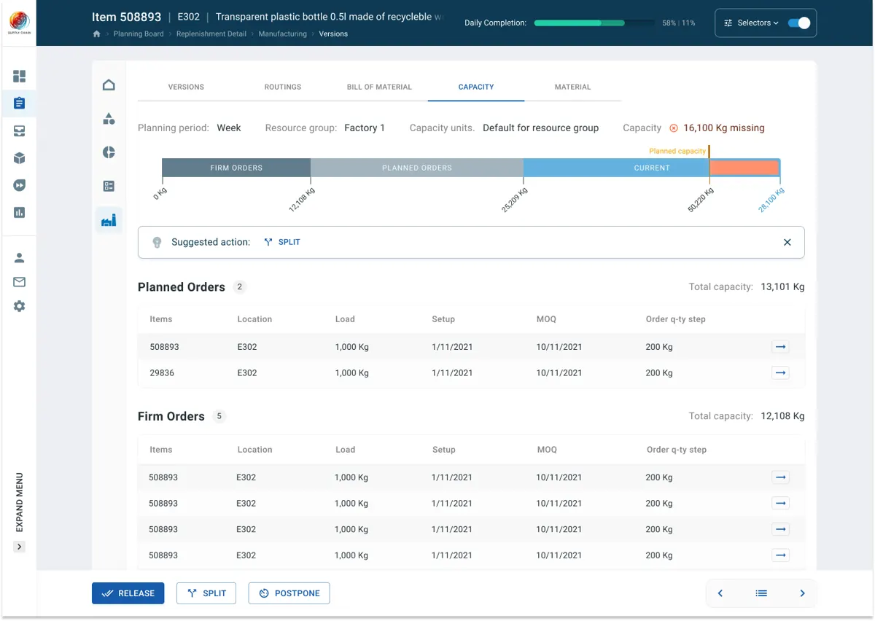Go to next item with right chevron

click(x=802, y=593)
